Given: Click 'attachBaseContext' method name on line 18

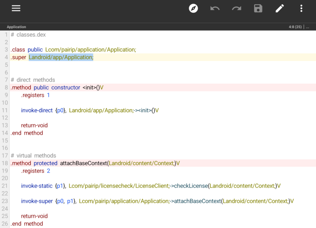Looking at the screenshot, I should pyautogui.click(x=83, y=163).
